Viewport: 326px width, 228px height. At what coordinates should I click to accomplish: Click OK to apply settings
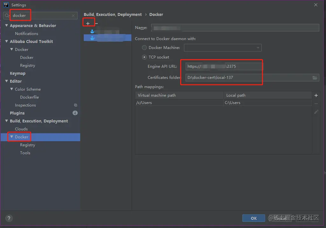pos(254,218)
